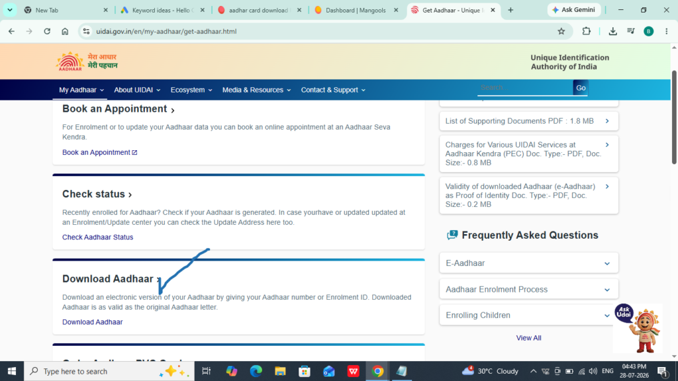The width and height of the screenshot is (678, 381).
Task: Open the Check status heading
Action: [97, 194]
